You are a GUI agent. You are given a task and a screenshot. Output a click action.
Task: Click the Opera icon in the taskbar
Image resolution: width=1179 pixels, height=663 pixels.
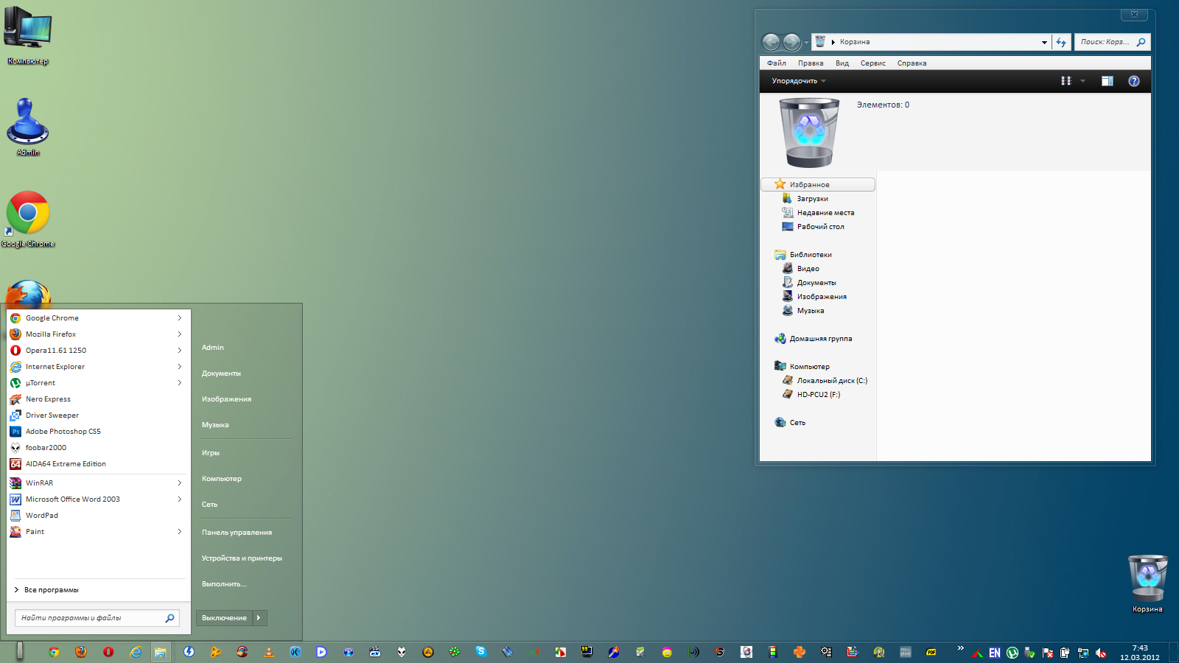click(108, 652)
